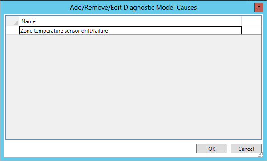Click the empty cell right of the cause name
Screen dimensions: 267x161
(251, 31)
